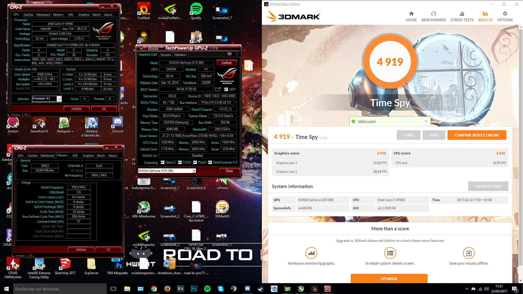Screen dimensions: 523x294
Task: Show hidden system tray icons chevron
Action: pyautogui.click(x=467, y=289)
